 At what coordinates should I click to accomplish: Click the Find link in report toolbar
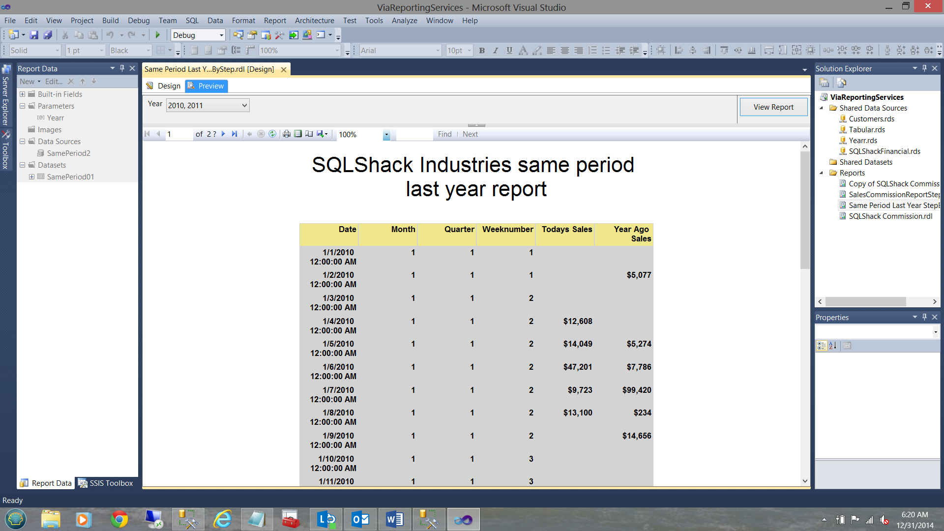(444, 134)
